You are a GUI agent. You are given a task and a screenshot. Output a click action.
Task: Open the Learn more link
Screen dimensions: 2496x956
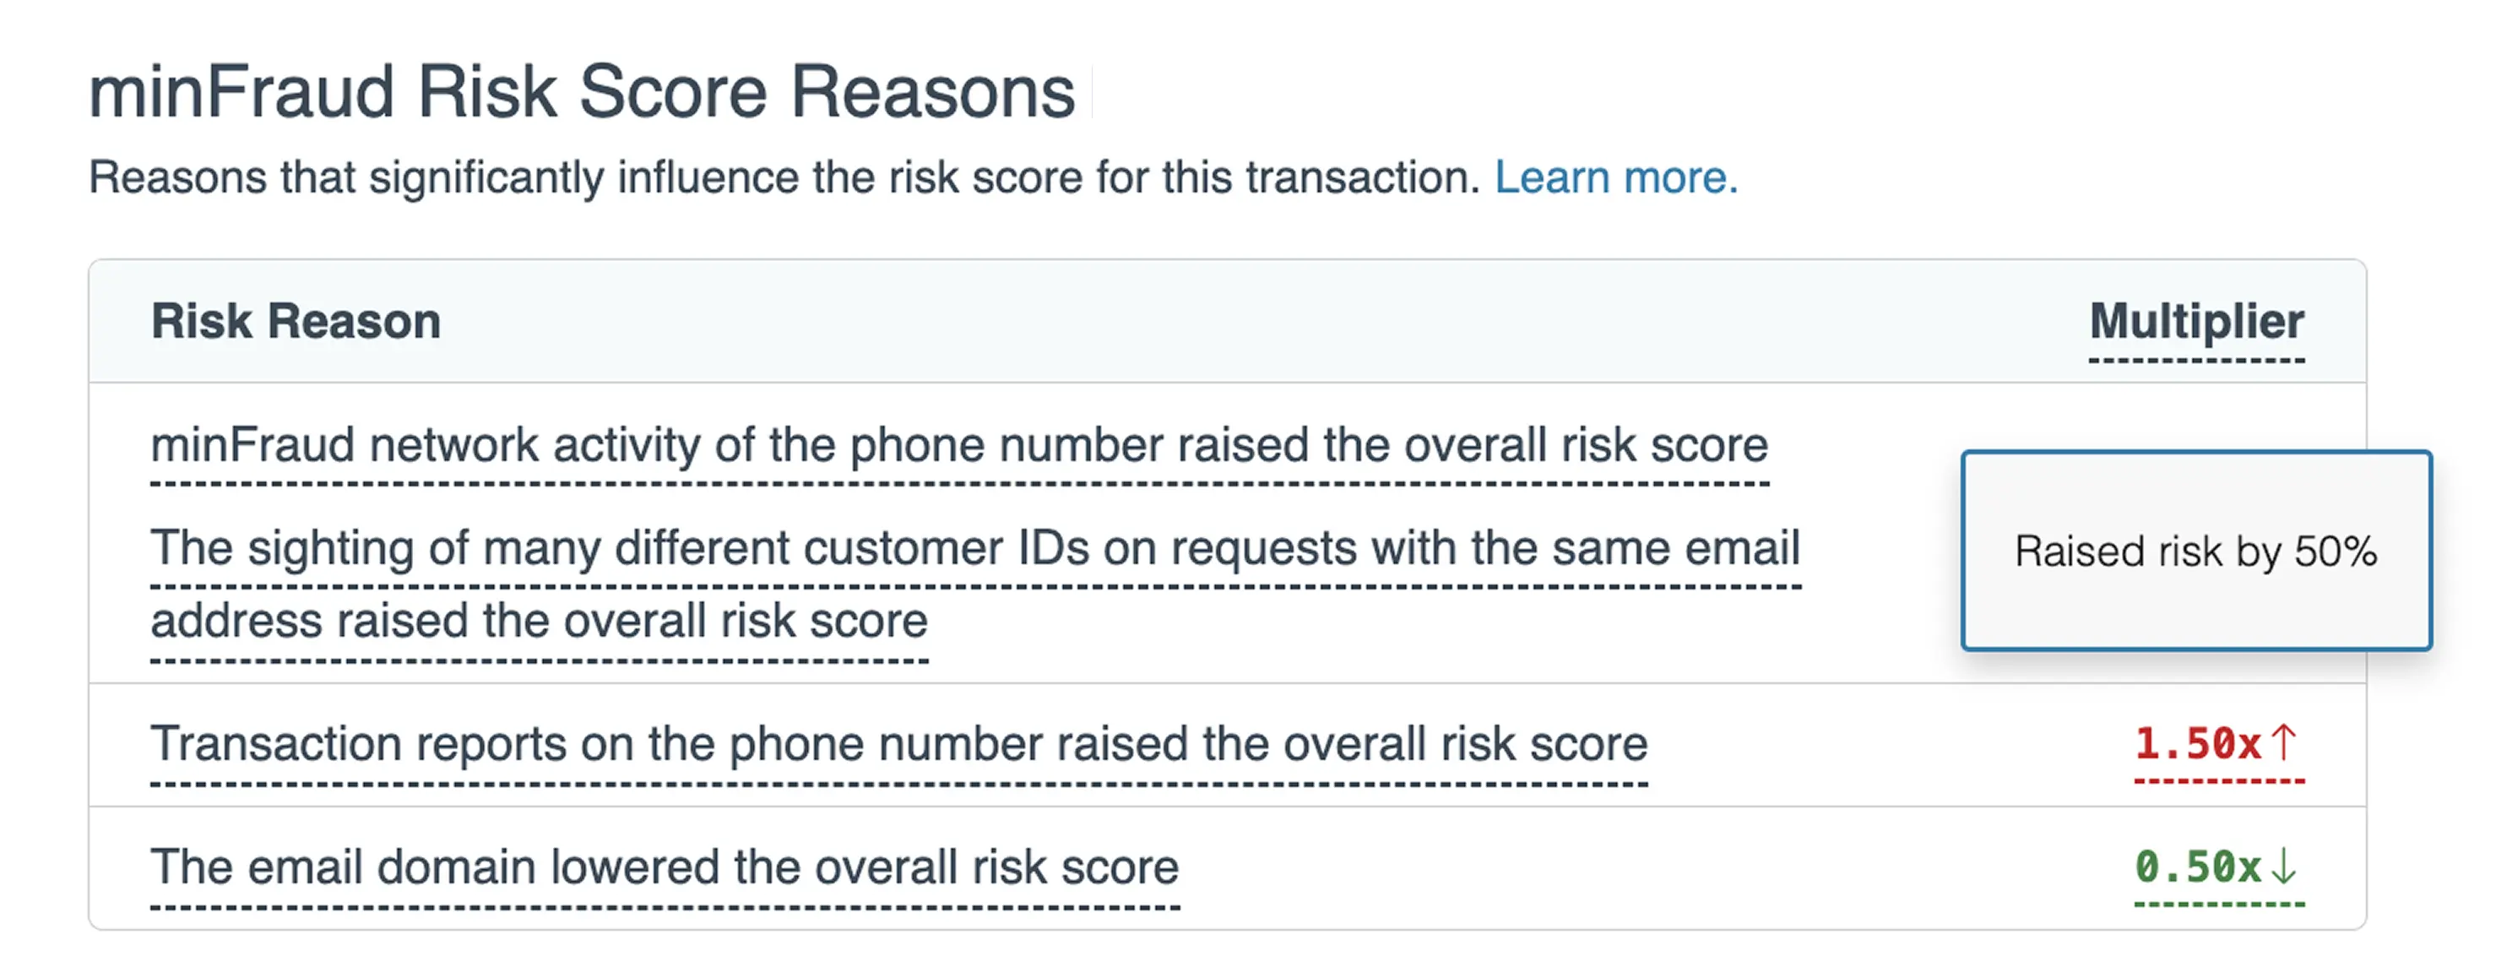pos(1616,177)
